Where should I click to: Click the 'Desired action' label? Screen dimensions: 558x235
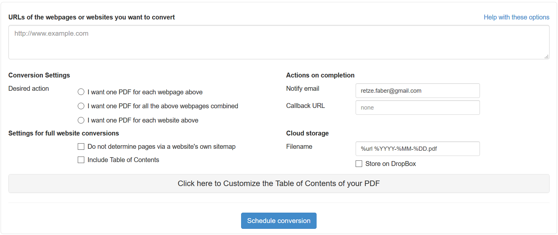click(29, 88)
